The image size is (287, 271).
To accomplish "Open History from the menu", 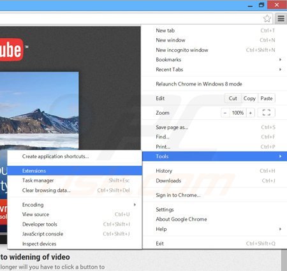I will pyautogui.click(x=215, y=171).
